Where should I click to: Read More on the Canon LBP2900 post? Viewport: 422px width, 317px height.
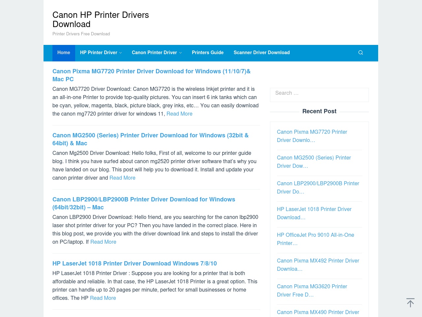tap(103, 242)
